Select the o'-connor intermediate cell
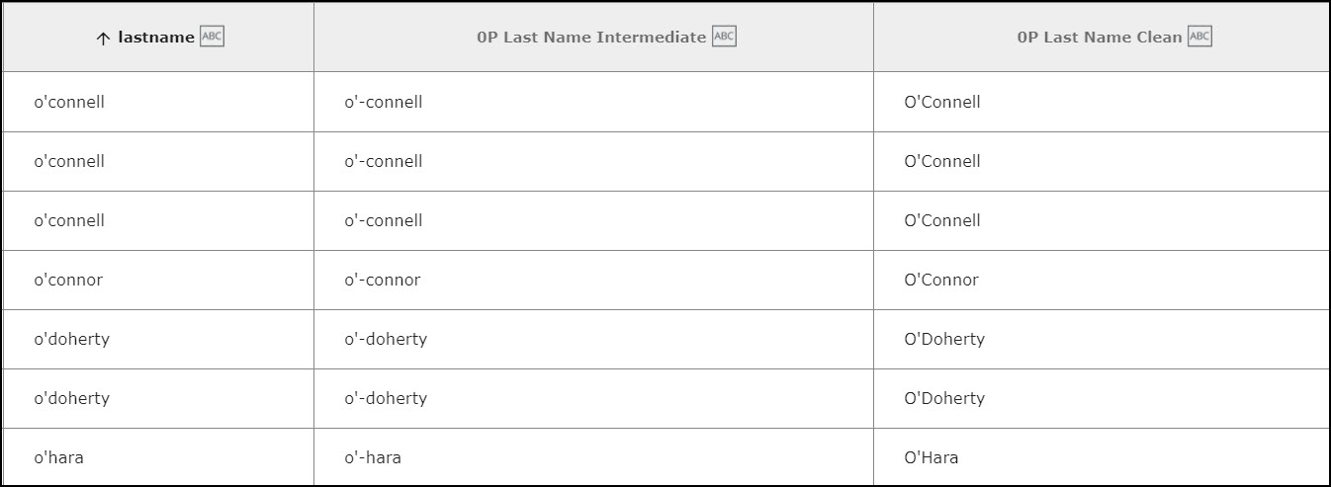Viewport: 1331px width, 487px height. [x=594, y=280]
